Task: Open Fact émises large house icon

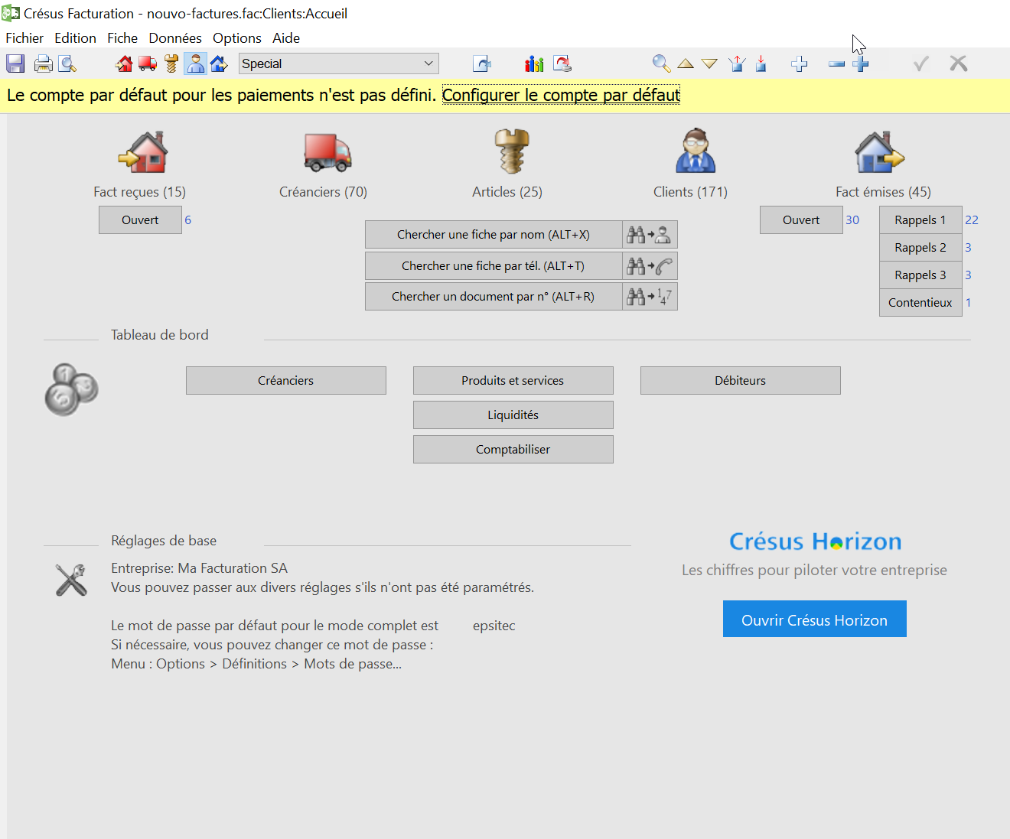Action: 879,151
